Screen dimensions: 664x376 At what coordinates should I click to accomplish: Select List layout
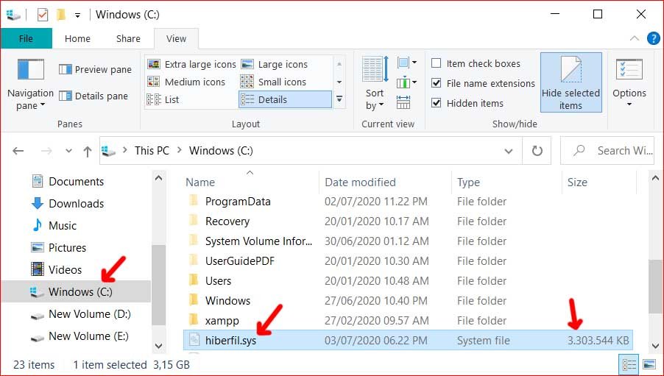pyautogui.click(x=163, y=99)
